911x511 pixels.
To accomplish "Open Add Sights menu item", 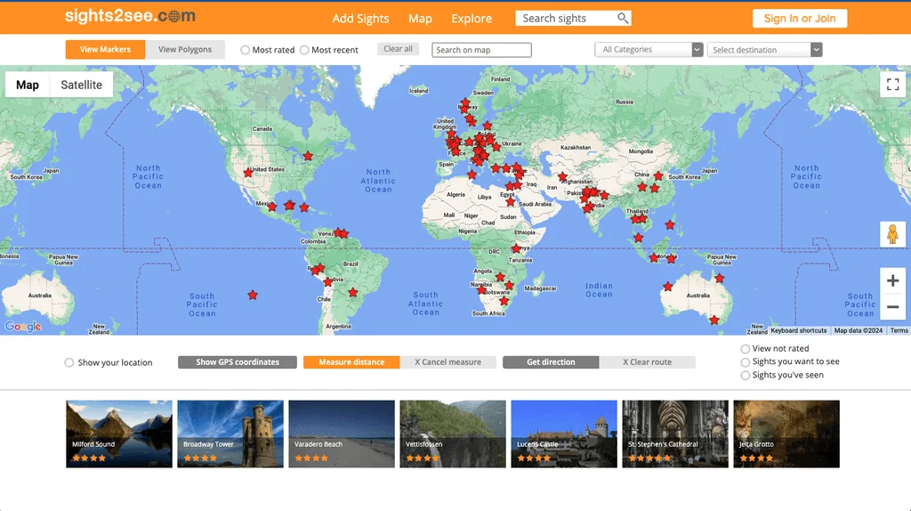I will 360,18.
